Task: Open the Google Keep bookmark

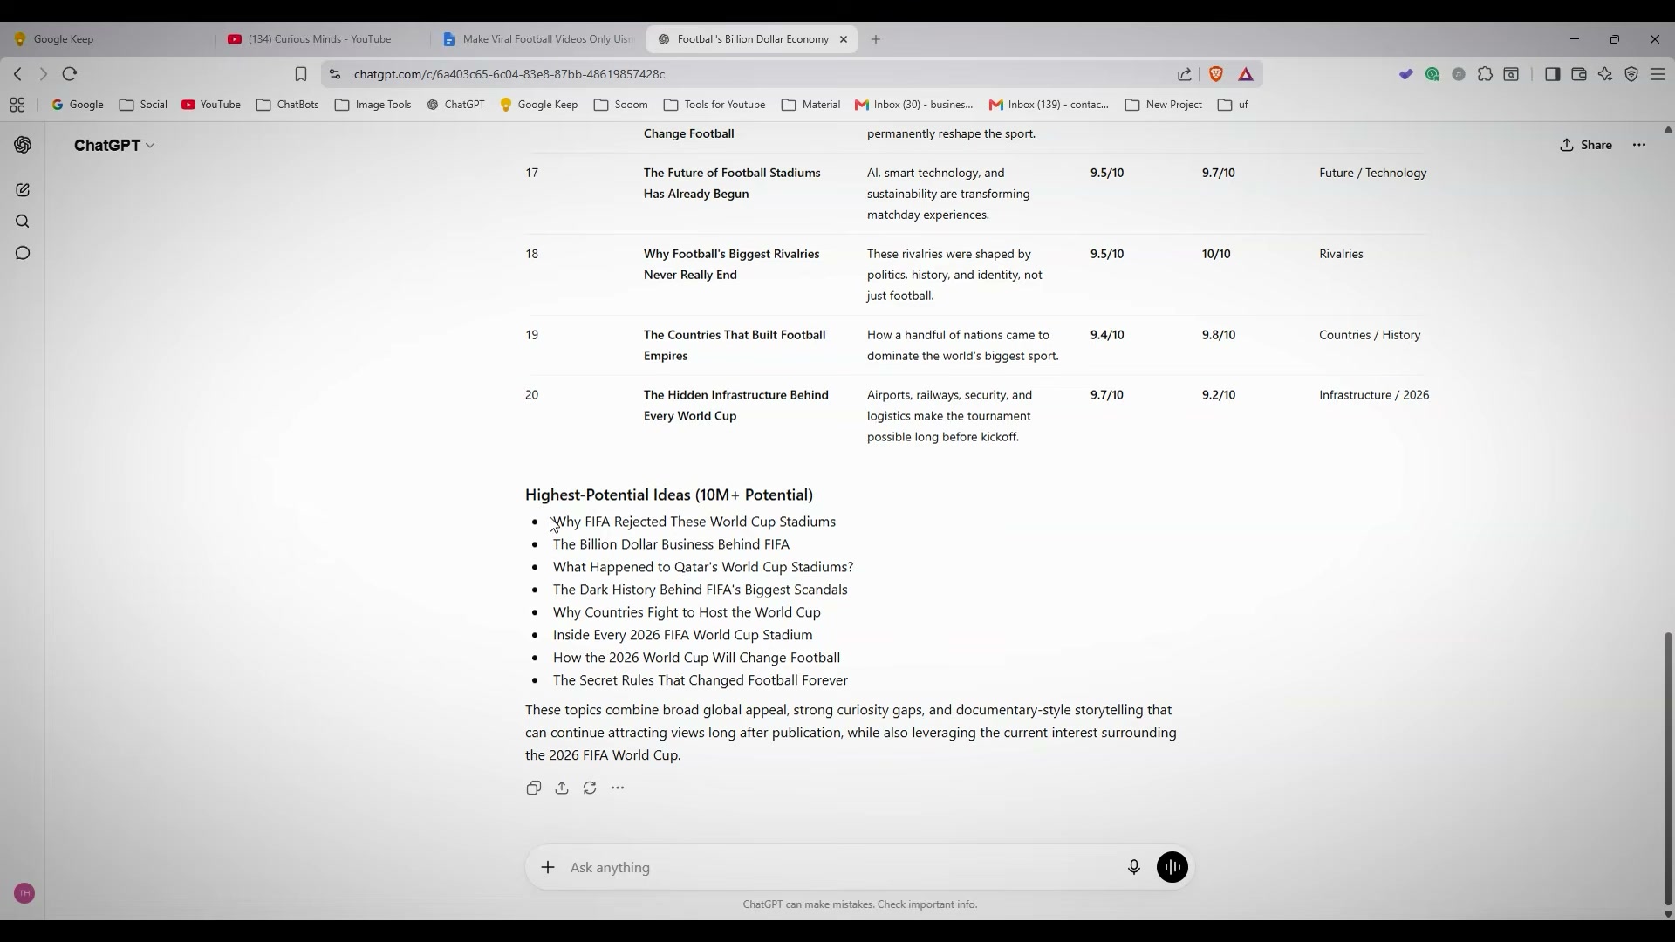Action: point(539,105)
